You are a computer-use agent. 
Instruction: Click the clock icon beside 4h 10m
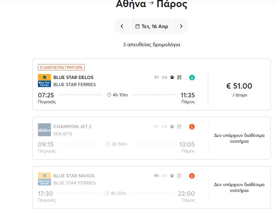coord(109,95)
